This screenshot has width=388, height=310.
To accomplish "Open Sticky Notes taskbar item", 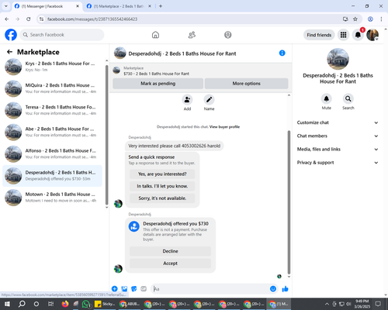I will pyautogui.click(x=105, y=304).
